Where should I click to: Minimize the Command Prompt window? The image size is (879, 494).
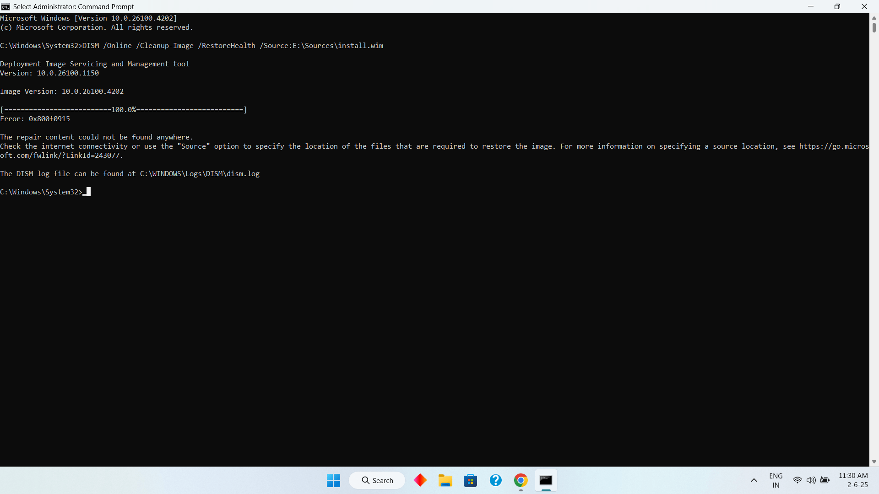(x=810, y=6)
